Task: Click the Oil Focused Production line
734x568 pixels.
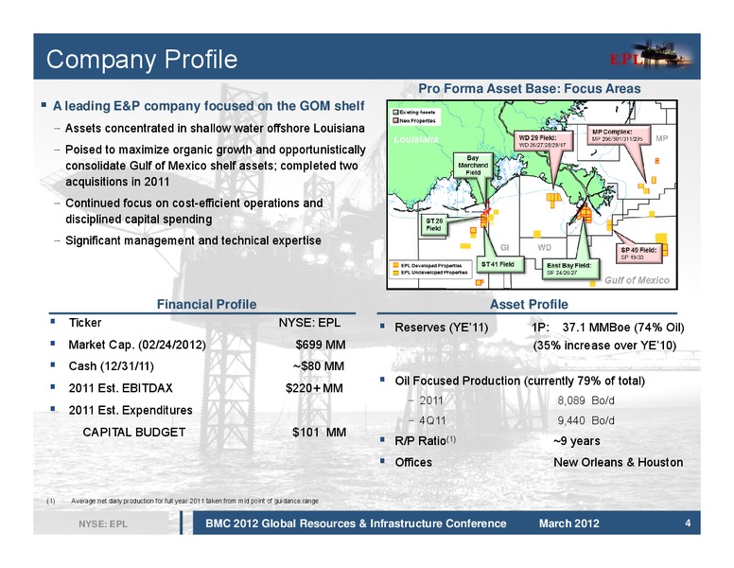Action: click(519, 381)
